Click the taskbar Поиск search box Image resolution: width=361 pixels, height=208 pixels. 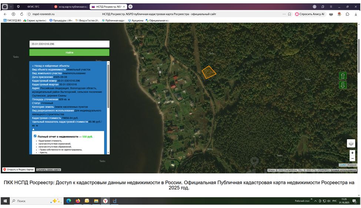click(37, 201)
